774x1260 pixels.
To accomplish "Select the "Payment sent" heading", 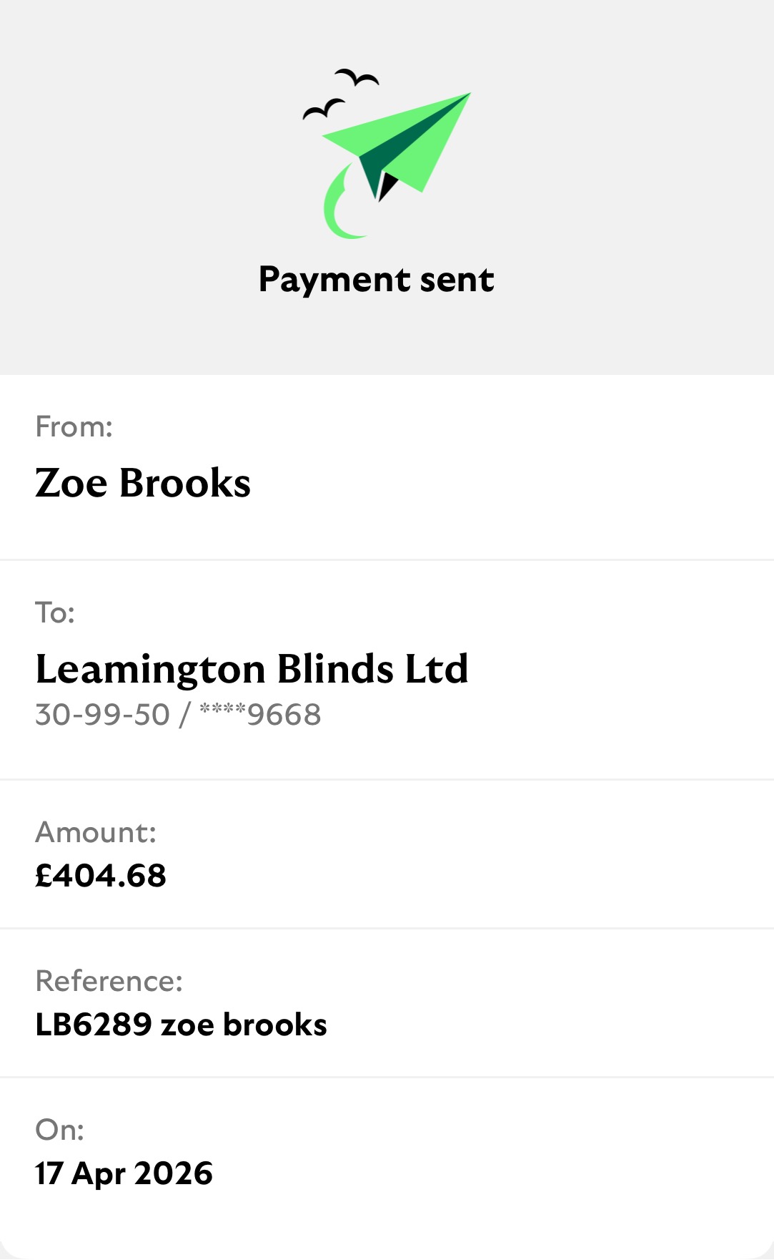I will 376,279.
